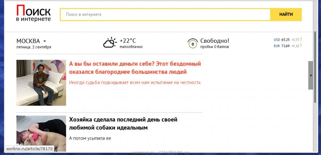Click the green up arrow beside EUR
Image resolution: width=321 pixels, height=155 pixels.
(x=301, y=45)
